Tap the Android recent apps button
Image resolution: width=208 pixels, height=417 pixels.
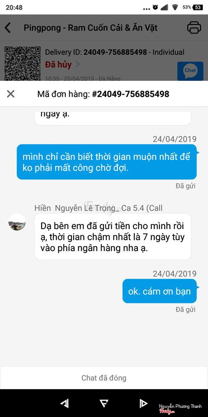[143, 404]
